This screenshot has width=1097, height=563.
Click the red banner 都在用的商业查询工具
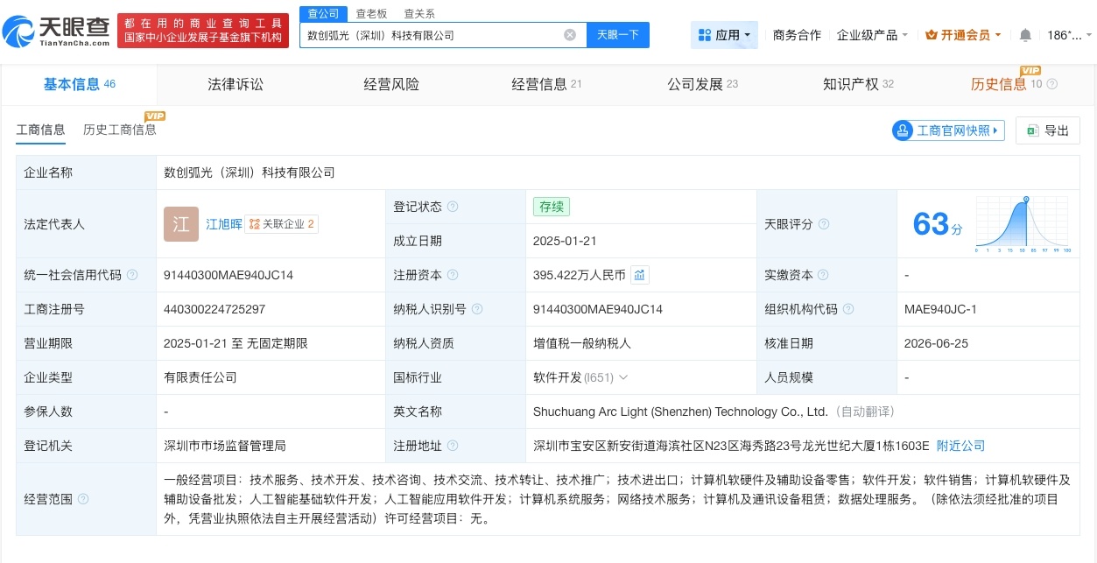click(x=203, y=32)
